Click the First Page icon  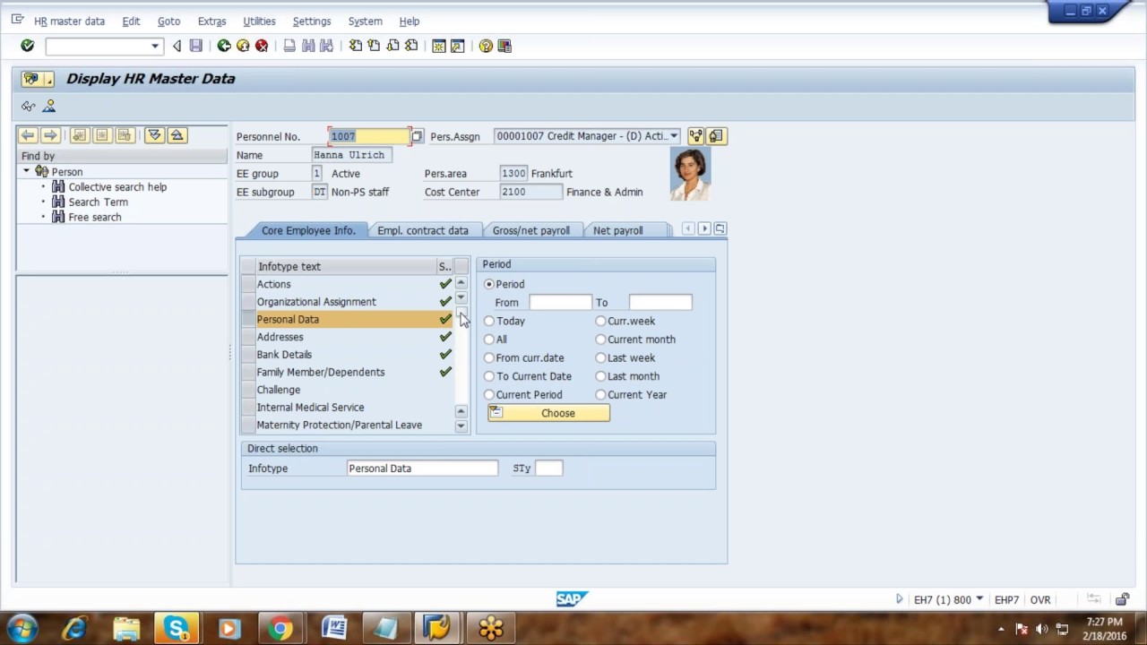pos(356,46)
